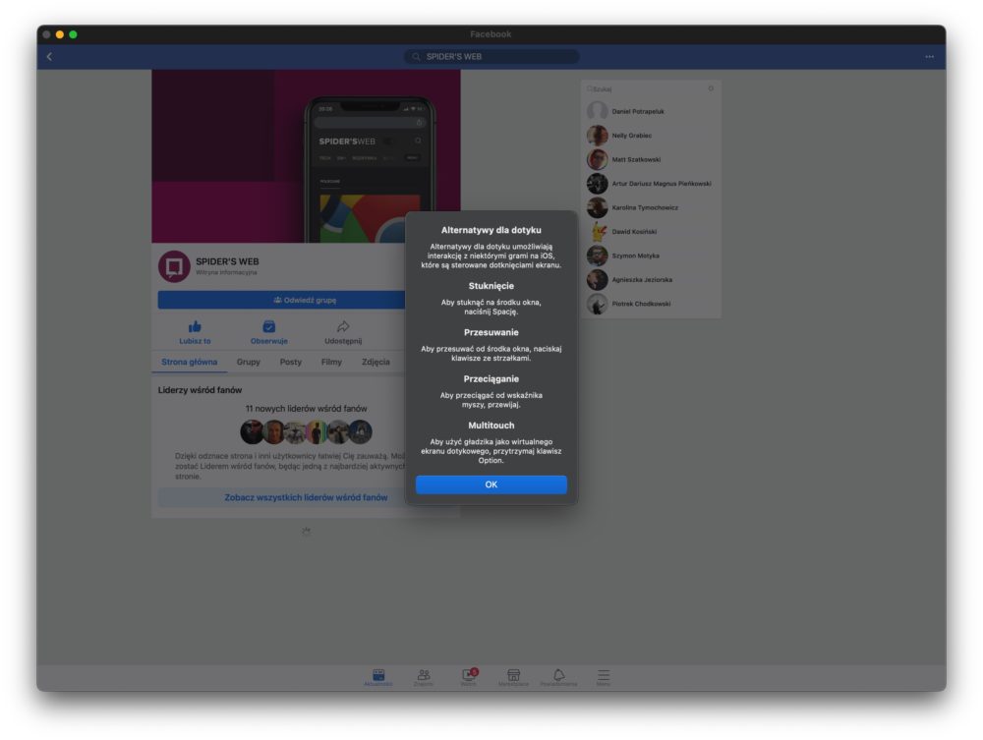The width and height of the screenshot is (983, 740).
Task: Switch to the Strona główna tab
Action: (x=190, y=363)
